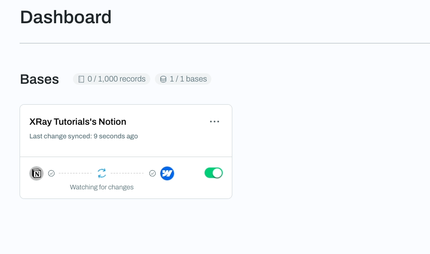Click checkmark status icon next to Webflow
Screen dimensions: 430x254
[x=153, y=173]
